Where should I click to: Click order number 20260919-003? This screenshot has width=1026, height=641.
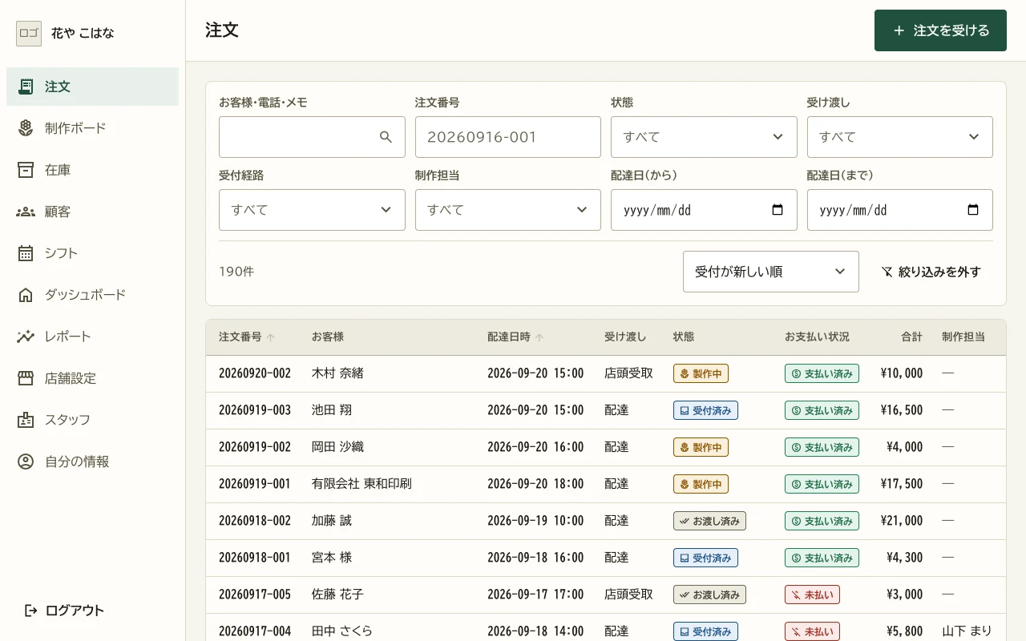click(255, 410)
